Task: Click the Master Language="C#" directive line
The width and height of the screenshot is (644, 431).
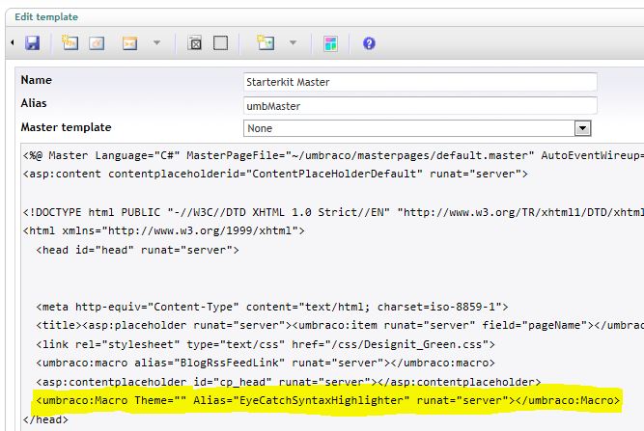Action: pos(333,156)
